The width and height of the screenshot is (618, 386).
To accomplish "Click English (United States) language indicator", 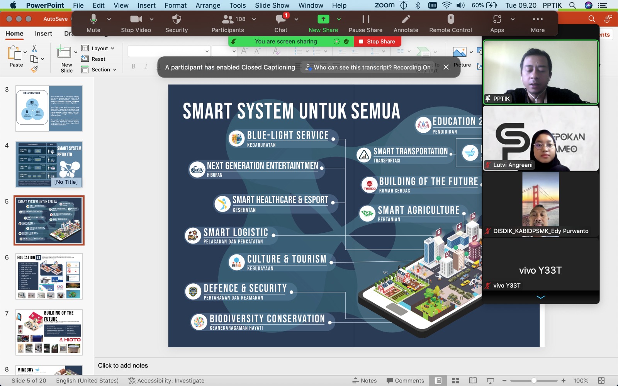I will point(87,381).
